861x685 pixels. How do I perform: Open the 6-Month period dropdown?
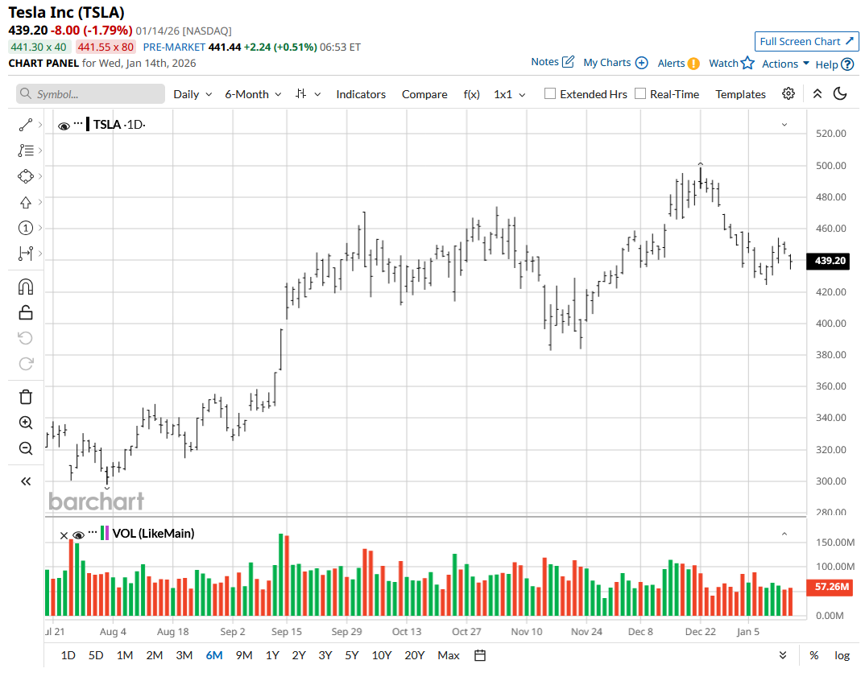pos(253,94)
